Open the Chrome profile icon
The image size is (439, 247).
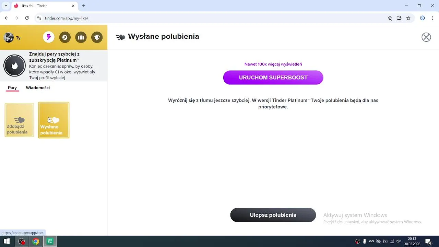423,18
